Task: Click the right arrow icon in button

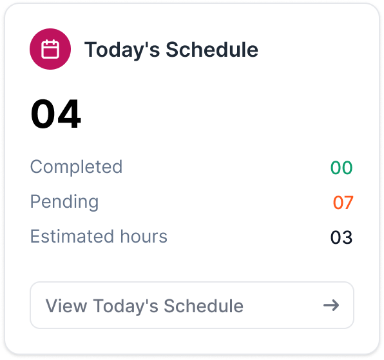Action: point(331,305)
